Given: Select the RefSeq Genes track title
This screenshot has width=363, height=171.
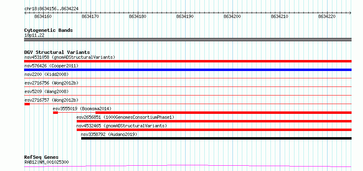Looking at the screenshot, I should point(42,158).
